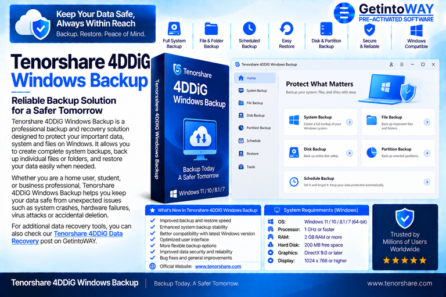Open Home in the app sidebar
Viewport: 446px width, 297px height.
(254, 78)
